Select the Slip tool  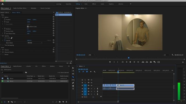point(73,80)
